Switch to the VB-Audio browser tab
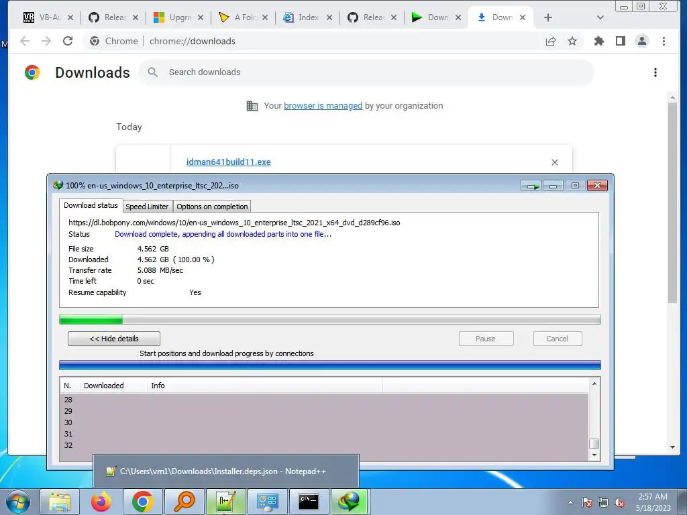Image resolution: width=687 pixels, height=515 pixels. coord(48,17)
